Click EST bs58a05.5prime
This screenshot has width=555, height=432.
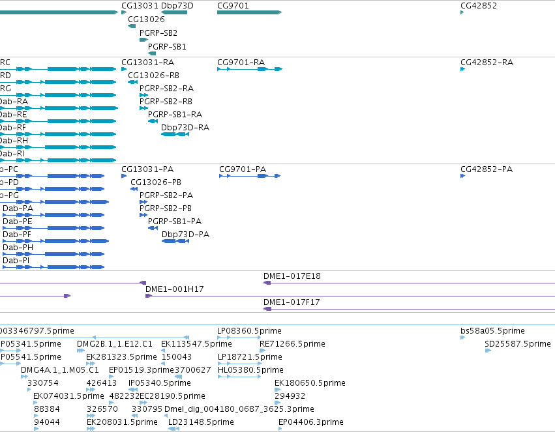(492, 331)
